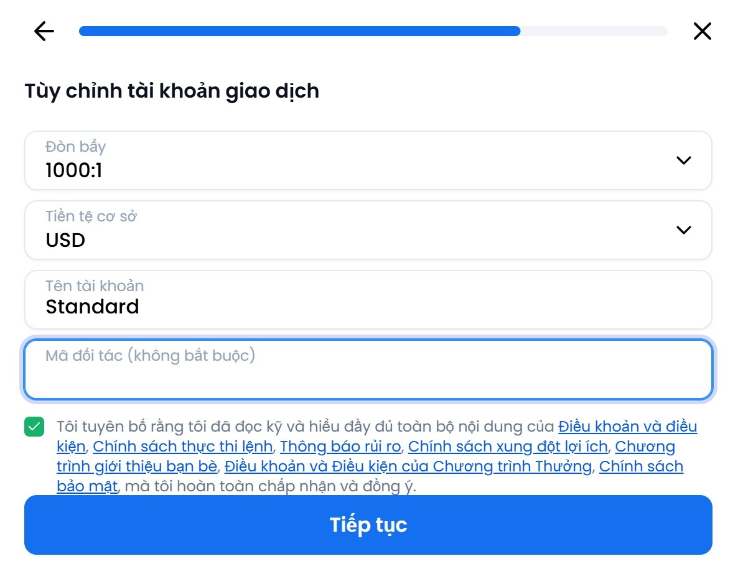Click the unfilled gray end of progress bar

pyautogui.click(x=594, y=31)
